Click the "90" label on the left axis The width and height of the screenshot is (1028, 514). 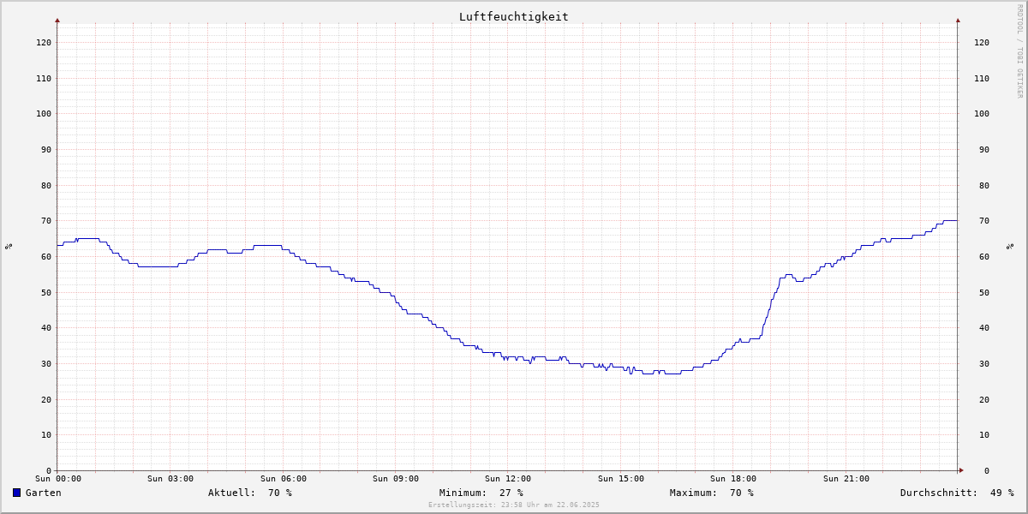coord(46,149)
